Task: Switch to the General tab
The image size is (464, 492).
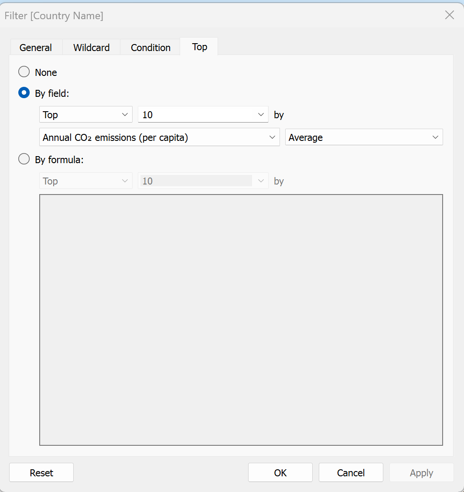Action: (36, 48)
